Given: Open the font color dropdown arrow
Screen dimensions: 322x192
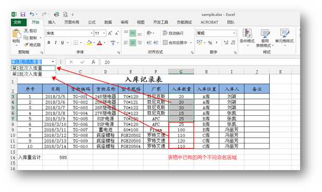Looking at the screenshot, I should 104,43.
